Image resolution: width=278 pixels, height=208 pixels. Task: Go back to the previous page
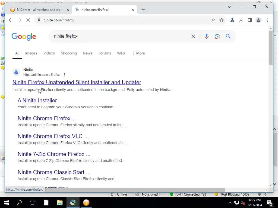[x=11, y=20]
